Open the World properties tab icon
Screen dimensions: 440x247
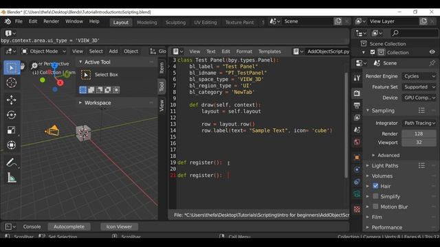pos(357,142)
